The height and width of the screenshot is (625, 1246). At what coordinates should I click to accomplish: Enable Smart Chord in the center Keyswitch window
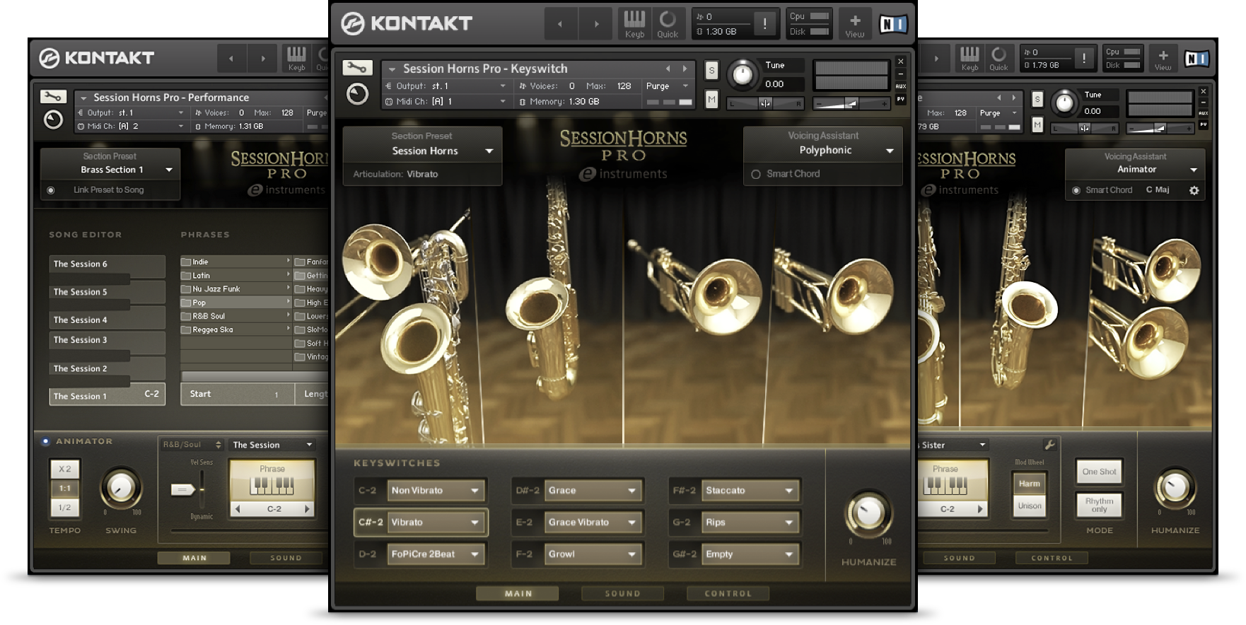pyautogui.click(x=756, y=174)
